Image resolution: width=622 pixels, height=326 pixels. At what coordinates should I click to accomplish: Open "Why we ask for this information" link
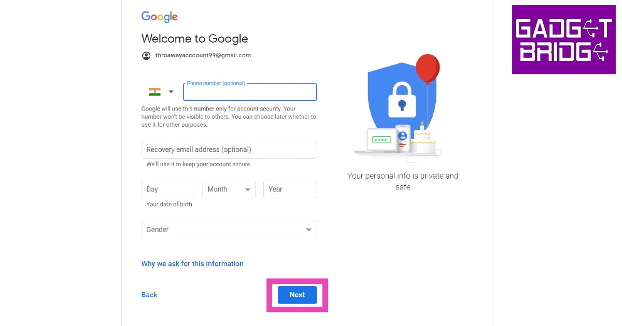click(x=192, y=264)
